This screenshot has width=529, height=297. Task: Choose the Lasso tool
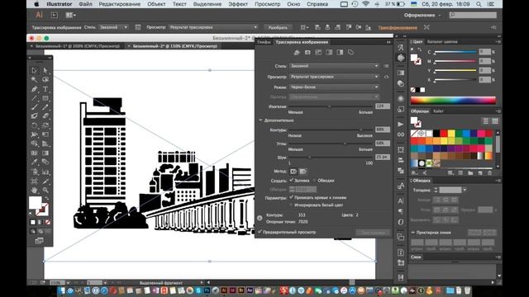point(45,79)
